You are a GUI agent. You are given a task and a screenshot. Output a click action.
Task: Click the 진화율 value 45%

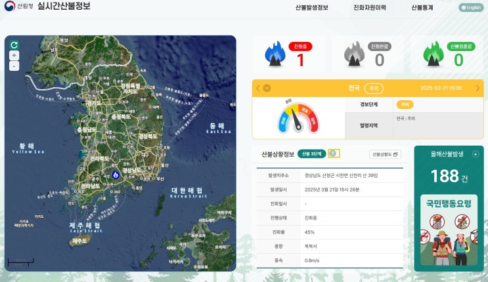(x=309, y=232)
